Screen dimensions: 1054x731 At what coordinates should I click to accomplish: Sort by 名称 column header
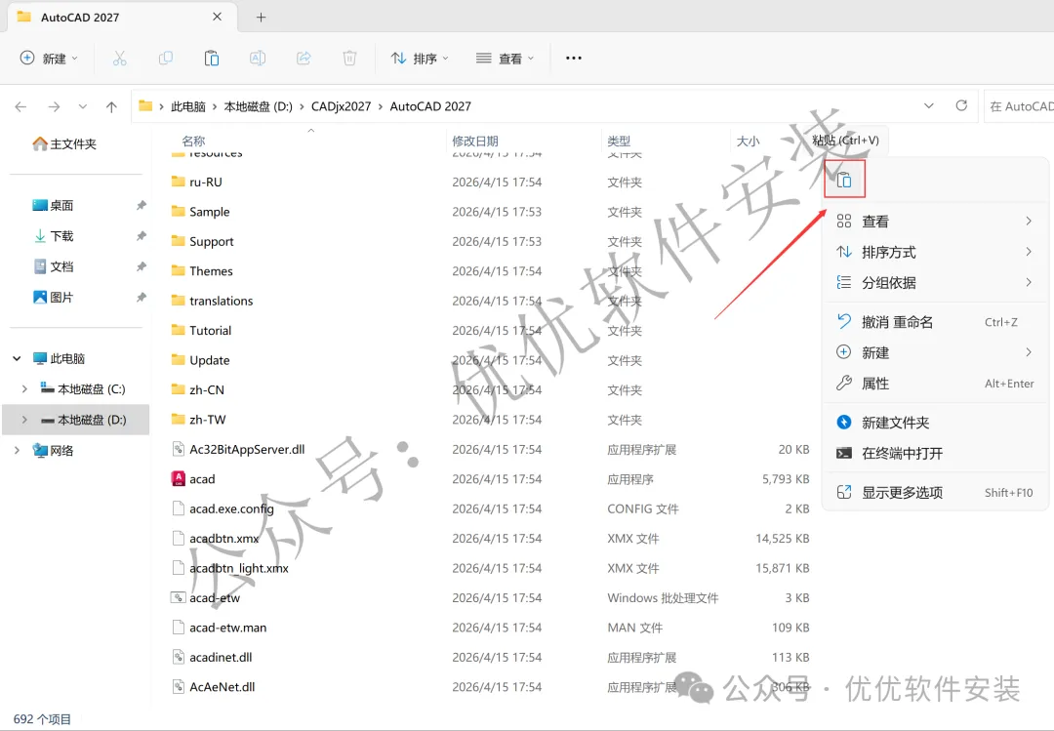(x=193, y=142)
